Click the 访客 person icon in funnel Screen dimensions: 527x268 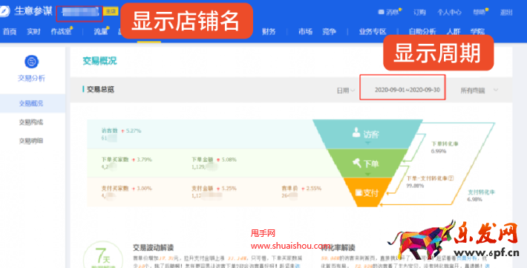(x=356, y=132)
